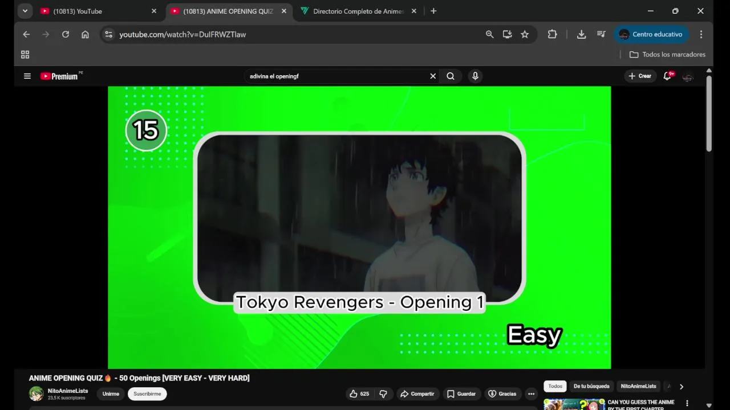Viewport: 730px width, 410px height.
Task: Open CAN YOU GUESS THE ANIME video title
Action: pyautogui.click(x=641, y=405)
